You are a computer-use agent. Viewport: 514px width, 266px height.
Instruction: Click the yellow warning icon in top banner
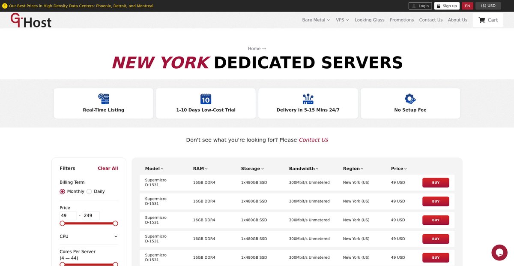(x=5, y=6)
